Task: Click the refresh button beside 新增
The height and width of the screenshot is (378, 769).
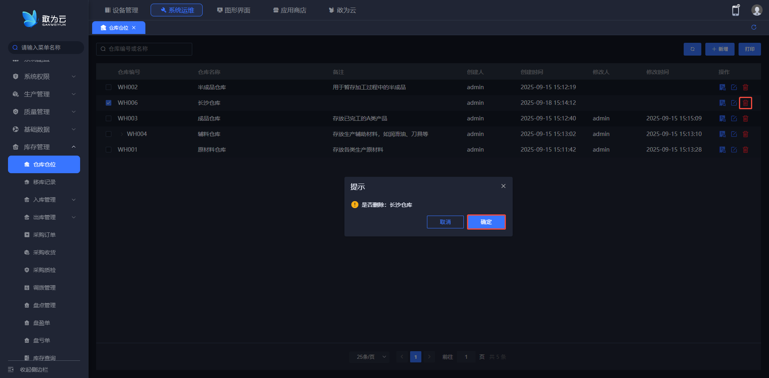Action: click(x=692, y=49)
